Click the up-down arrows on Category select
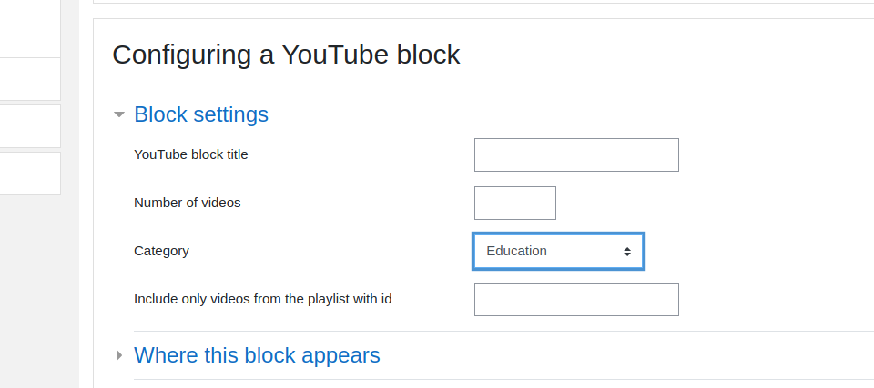The height and width of the screenshot is (388, 874). click(627, 252)
